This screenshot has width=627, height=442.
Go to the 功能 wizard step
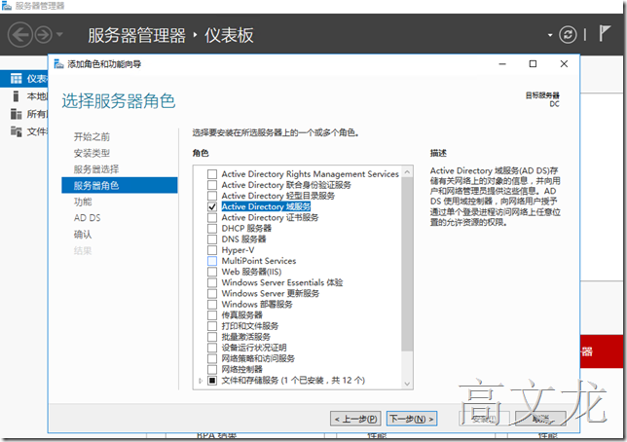click(x=83, y=202)
